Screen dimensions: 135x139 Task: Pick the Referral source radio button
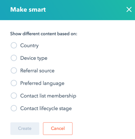[14, 70]
